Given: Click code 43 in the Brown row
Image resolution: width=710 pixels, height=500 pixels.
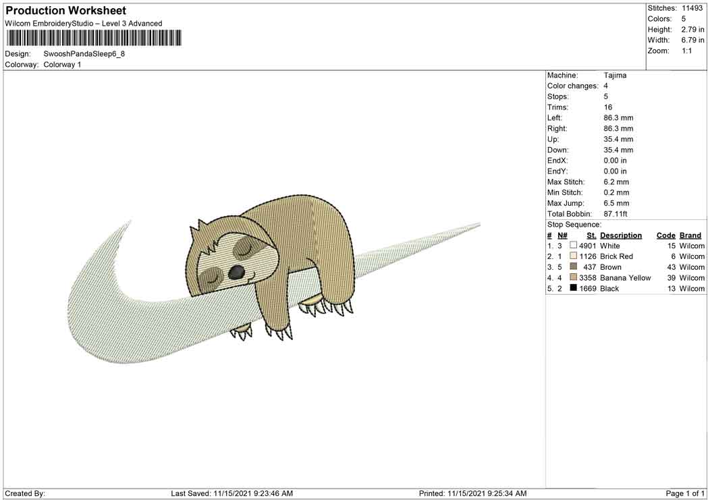Looking at the screenshot, I should pyautogui.click(x=671, y=267).
